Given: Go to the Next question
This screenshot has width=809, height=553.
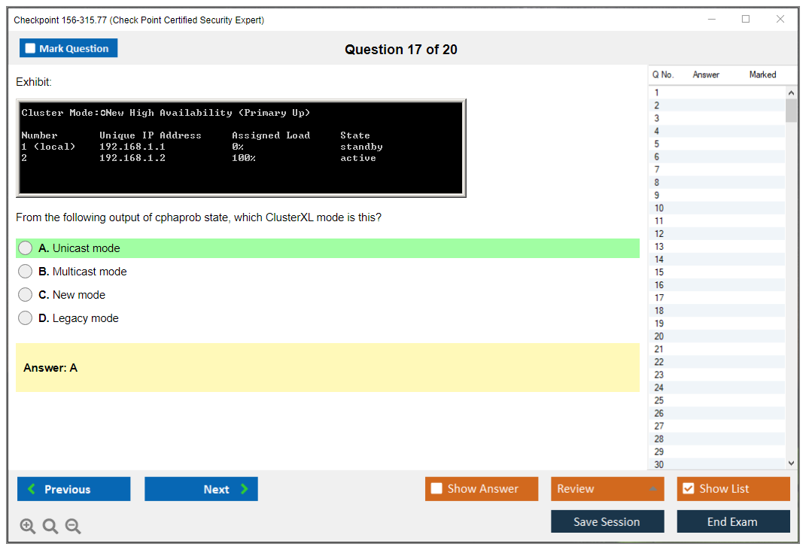Looking at the screenshot, I should point(201,489).
